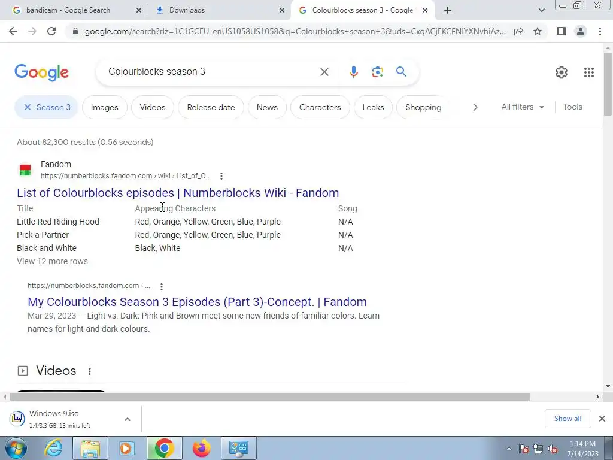Screen dimensions: 613x460
Task: Go to the Google homepage logo
Action: pyautogui.click(x=41, y=72)
